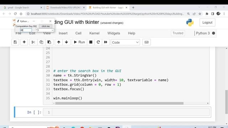Open the browser profile avatar
The image size is (228, 128).
[218, 14]
